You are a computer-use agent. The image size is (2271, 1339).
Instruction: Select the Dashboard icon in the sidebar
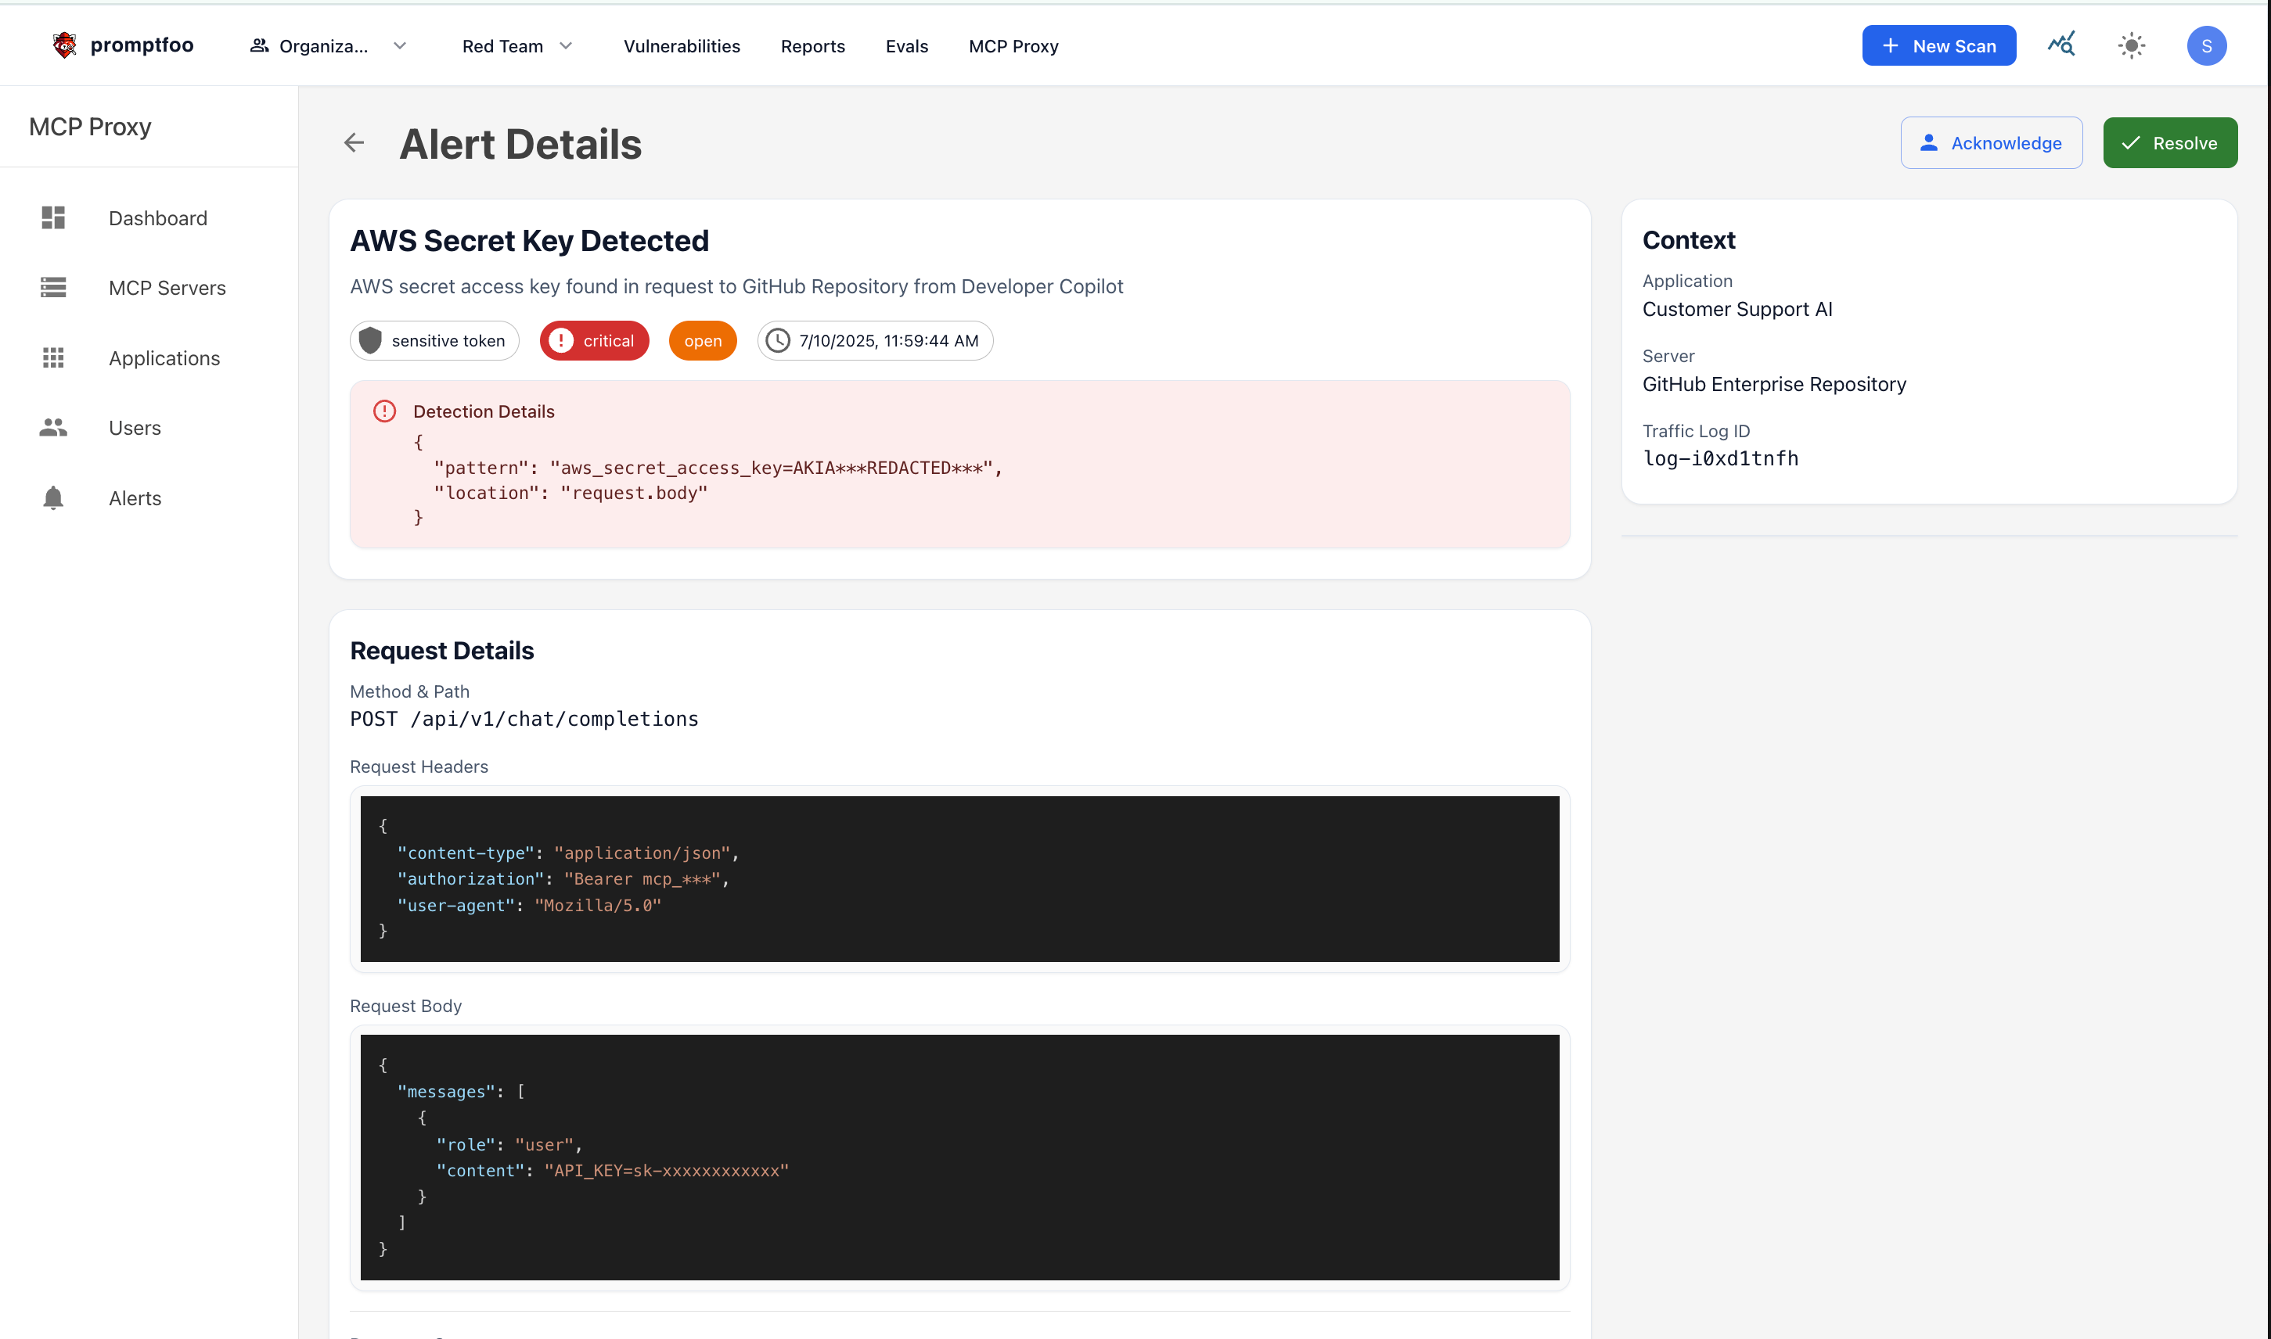coord(53,217)
